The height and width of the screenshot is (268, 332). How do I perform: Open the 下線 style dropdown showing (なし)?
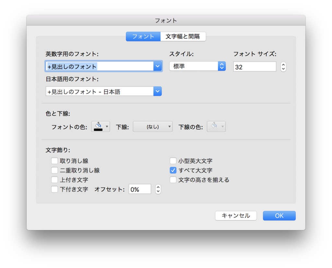[153, 127]
